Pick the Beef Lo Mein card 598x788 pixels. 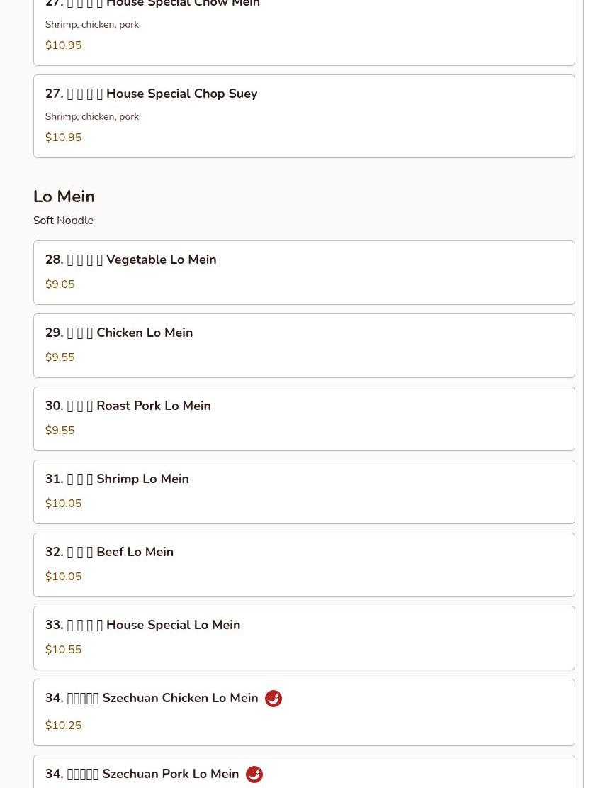pyautogui.click(x=304, y=565)
